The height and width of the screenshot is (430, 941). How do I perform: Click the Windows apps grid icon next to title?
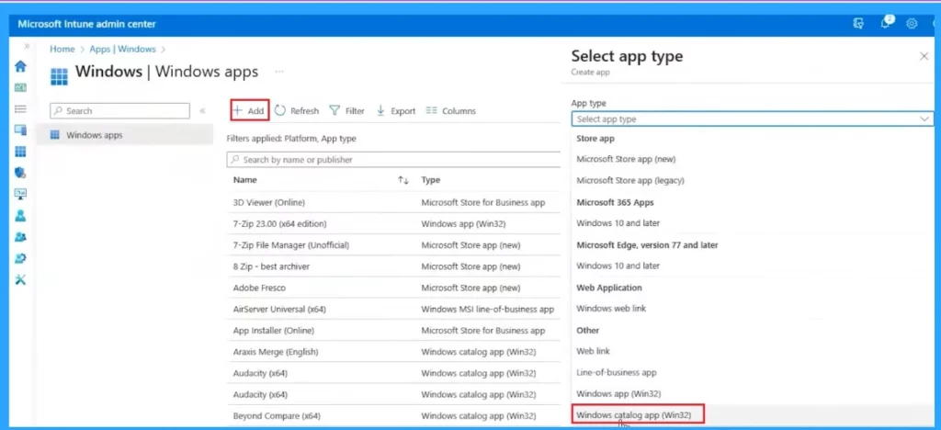[60, 77]
